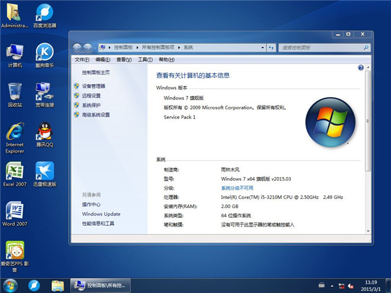
Task: Click the 控制面板 taskbar window button
Action: pyautogui.click(x=100, y=286)
